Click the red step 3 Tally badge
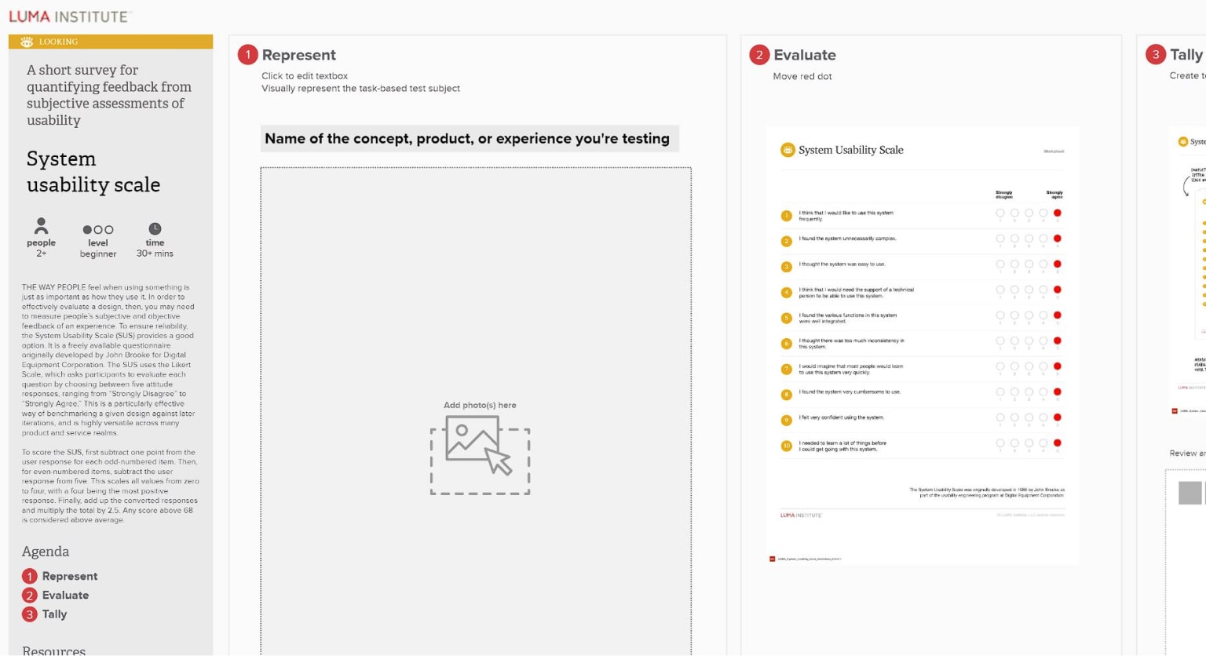The width and height of the screenshot is (1206, 656). 1155,55
